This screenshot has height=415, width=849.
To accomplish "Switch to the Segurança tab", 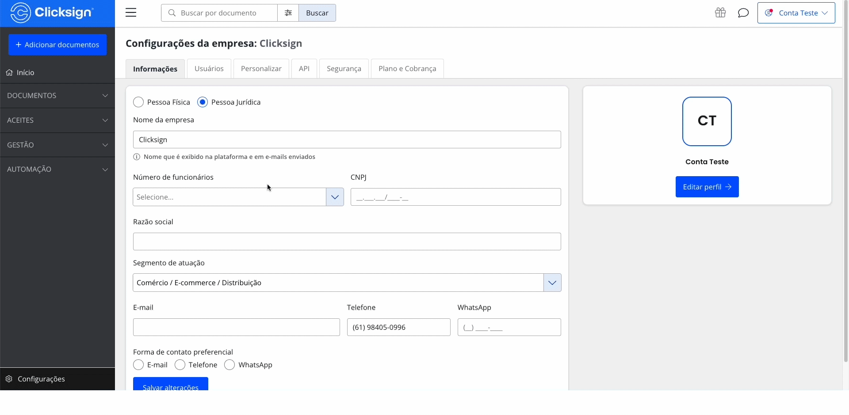I will click(x=344, y=68).
